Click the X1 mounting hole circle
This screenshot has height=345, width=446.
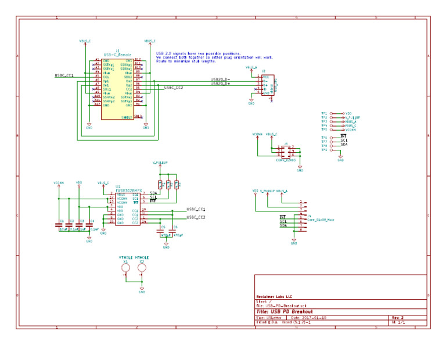pos(125,268)
